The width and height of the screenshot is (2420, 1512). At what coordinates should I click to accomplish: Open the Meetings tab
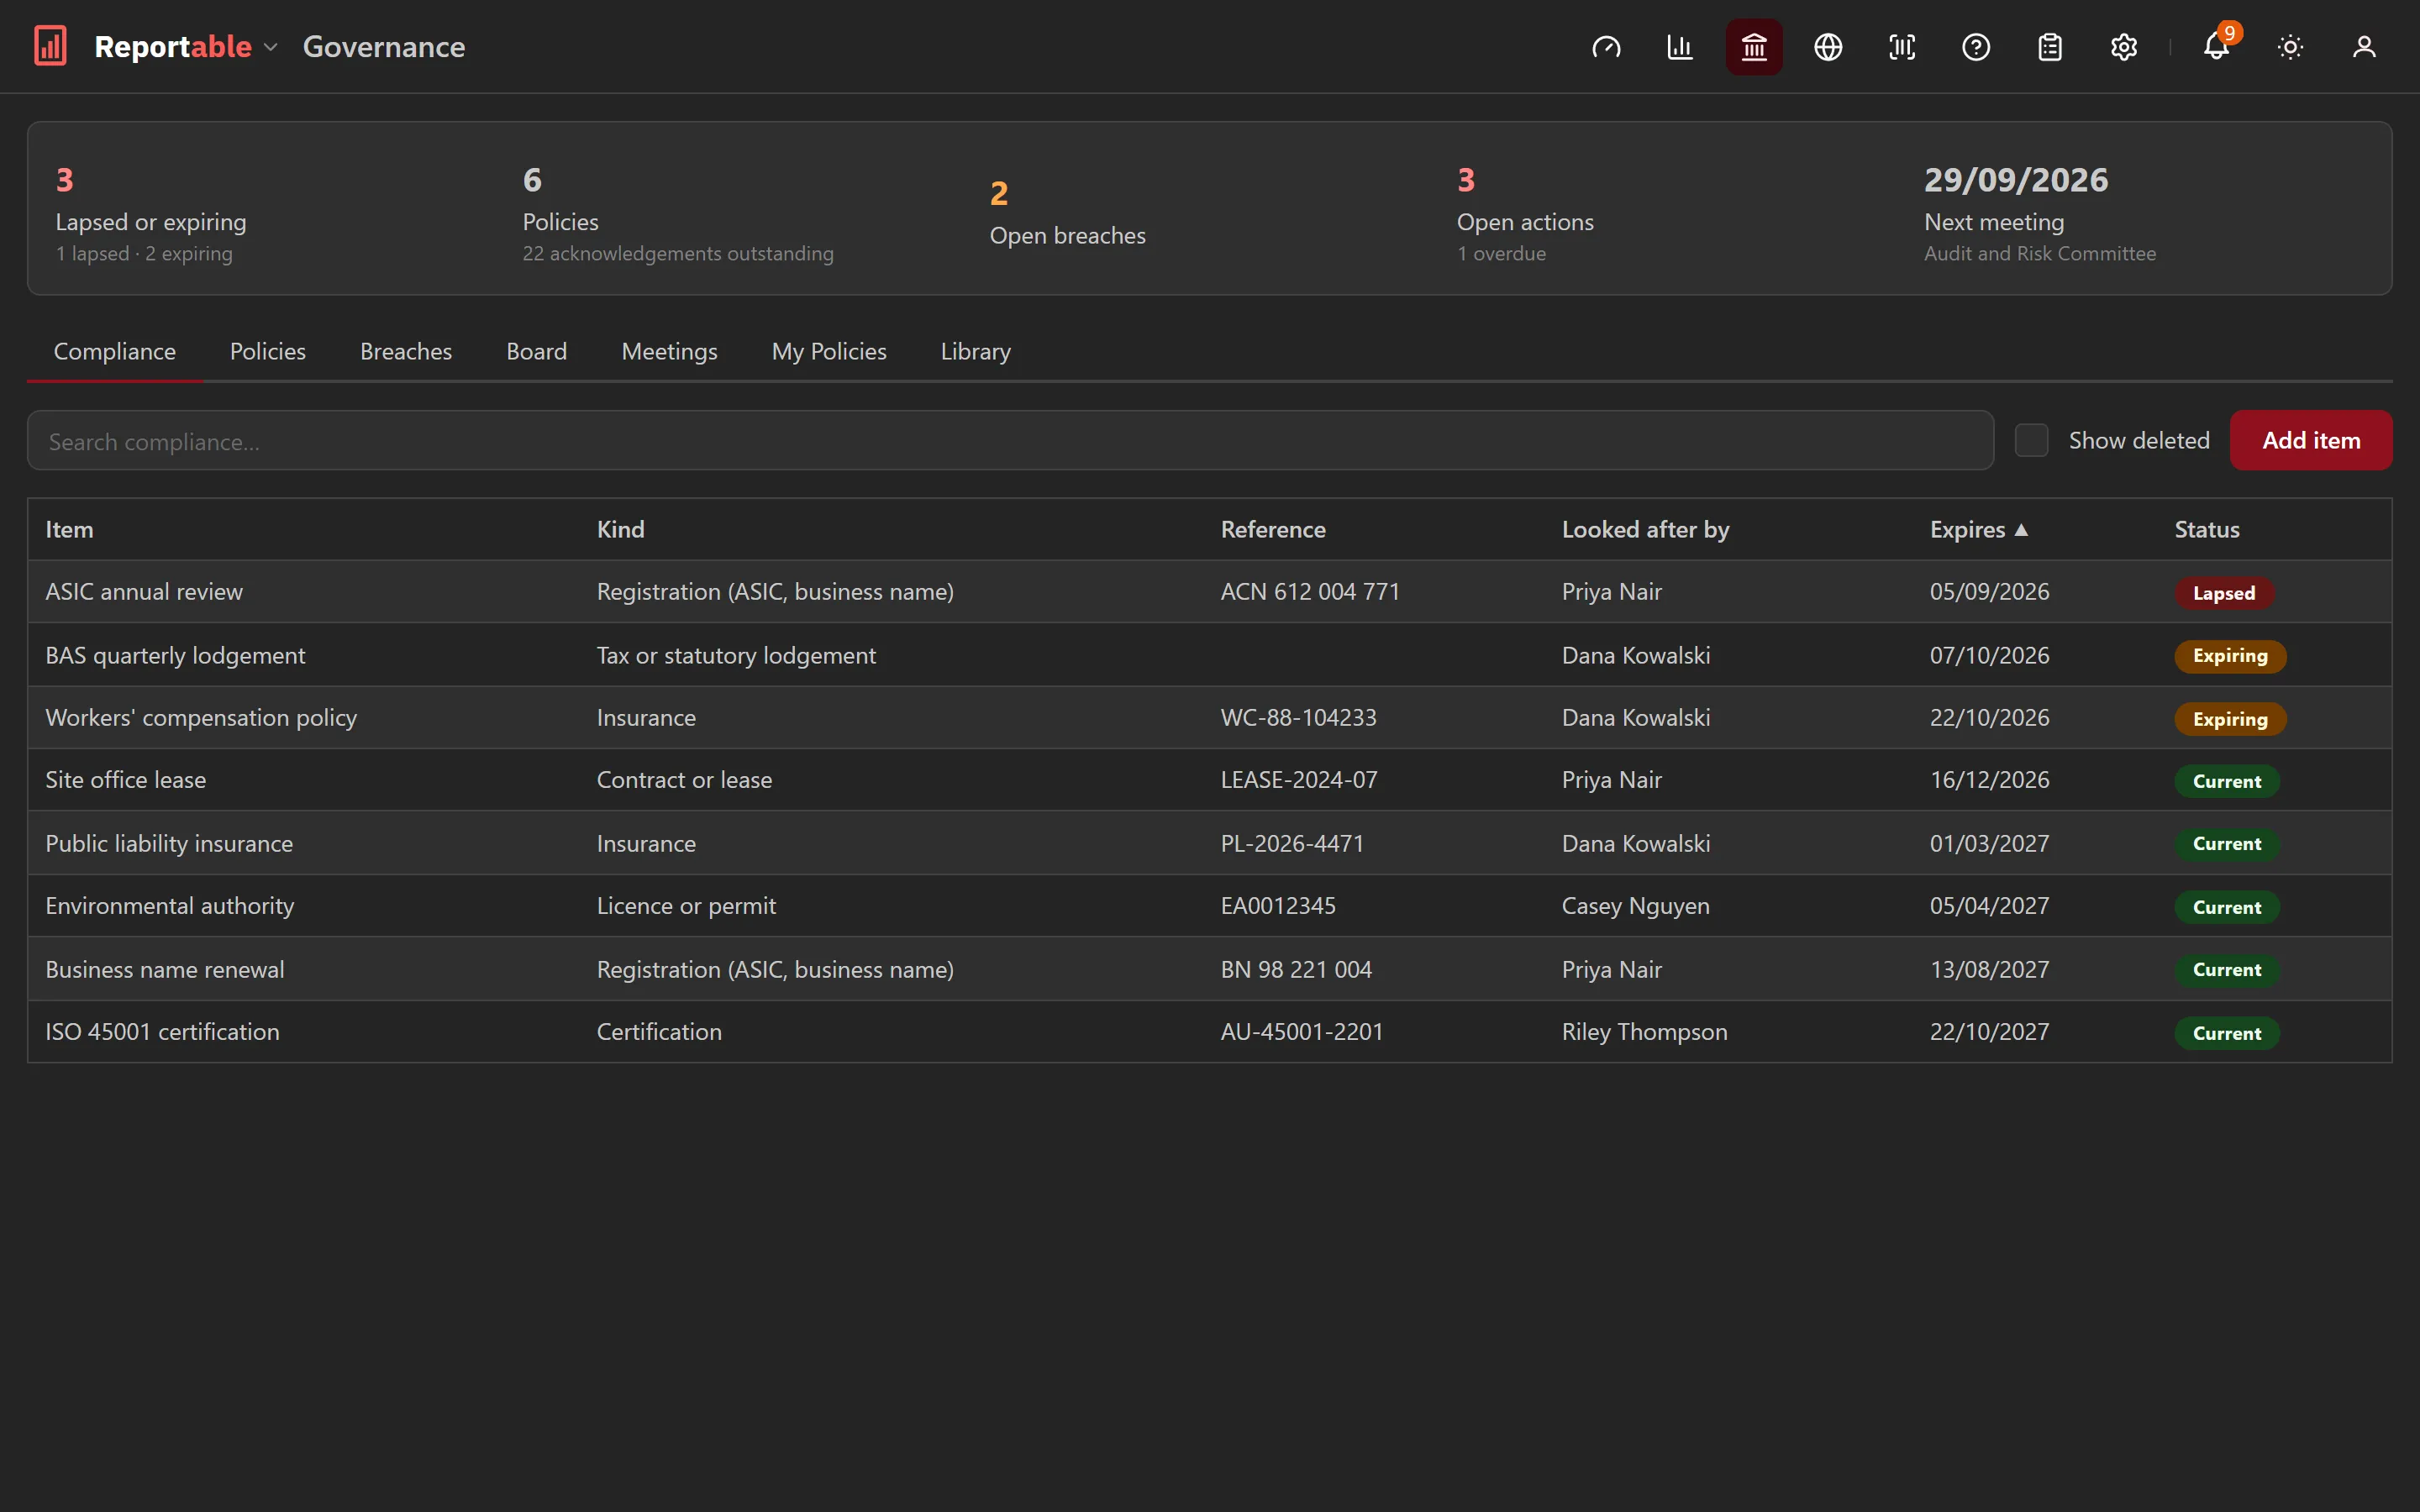pos(669,351)
